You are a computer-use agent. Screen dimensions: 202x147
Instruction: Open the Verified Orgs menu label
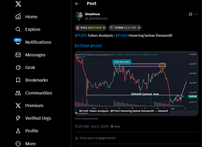pyautogui.click(x=38, y=118)
